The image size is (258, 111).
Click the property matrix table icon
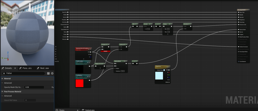point(48,73)
